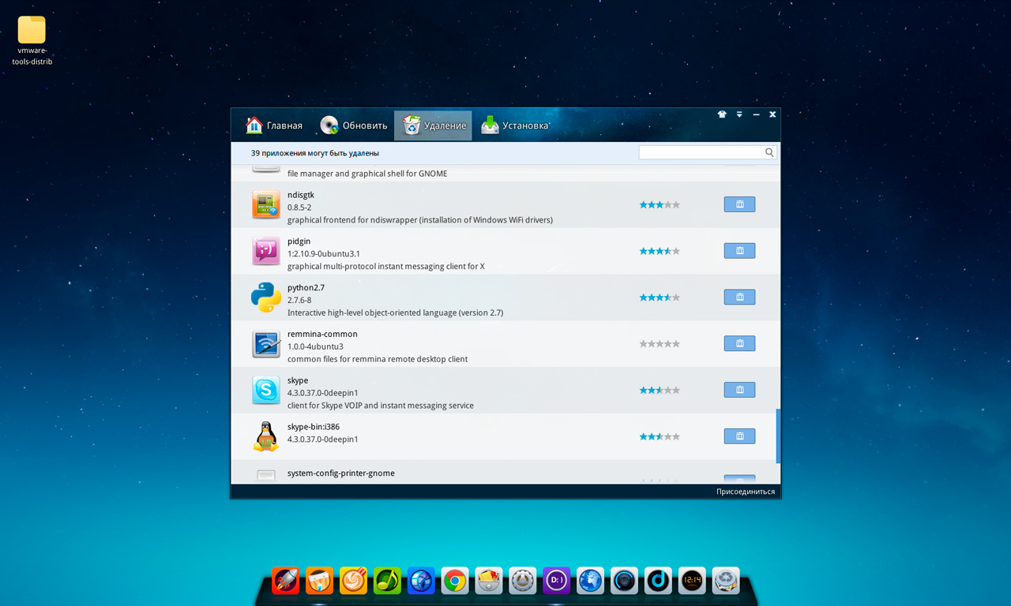Click the ndisgtk app icon
Image resolution: width=1011 pixels, height=606 pixels.
point(266,204)
